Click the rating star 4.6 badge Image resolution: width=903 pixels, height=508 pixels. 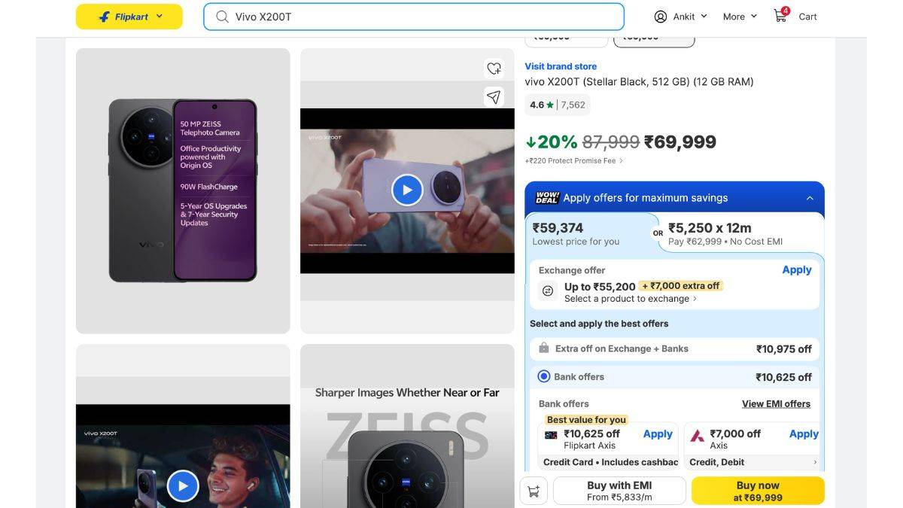tap(542, 105)
